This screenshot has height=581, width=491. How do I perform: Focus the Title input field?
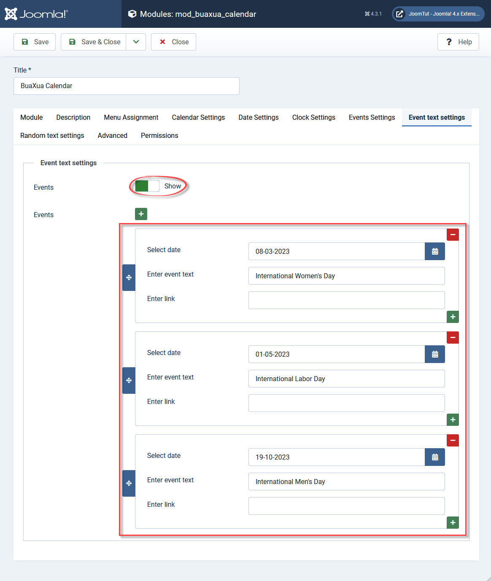[x=127, y=86]
